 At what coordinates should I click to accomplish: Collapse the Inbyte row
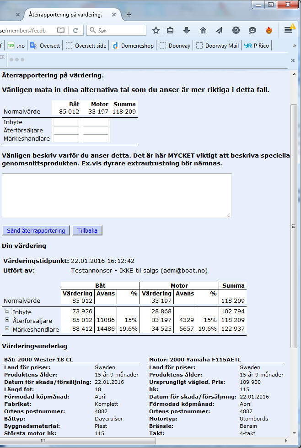7,311
